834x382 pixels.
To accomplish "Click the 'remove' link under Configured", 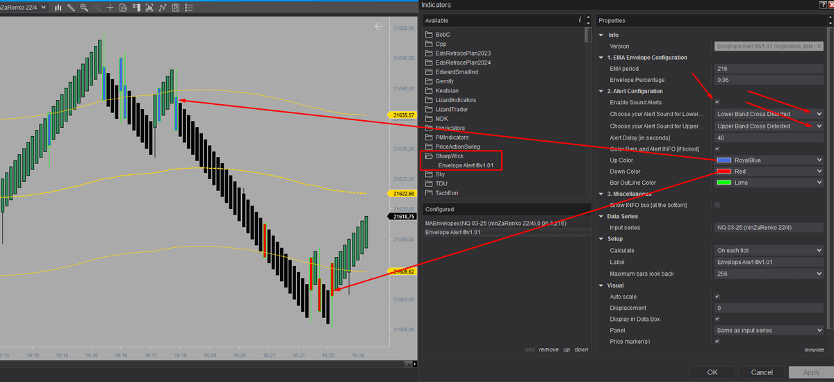I will [x=548, y=349].
